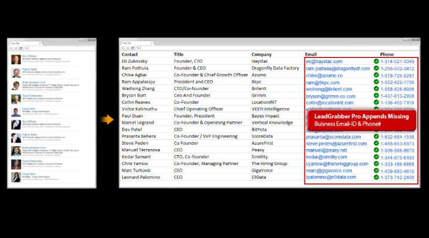
Task: Click the green checkmark beside eli@haystac.com
Action: [x=376, y=61]
